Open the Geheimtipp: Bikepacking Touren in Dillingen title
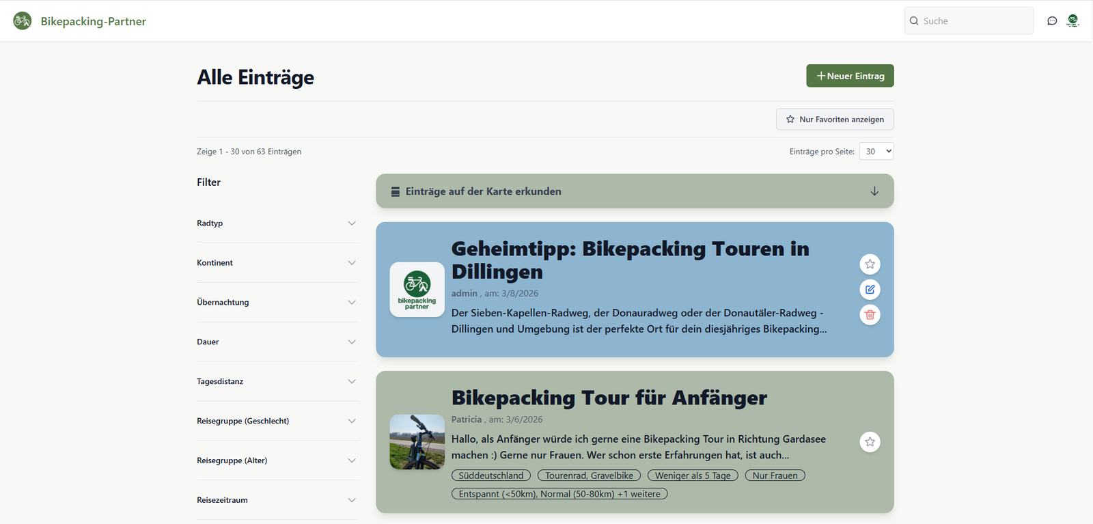This screenshot has width=1093, height=524. 630,260
